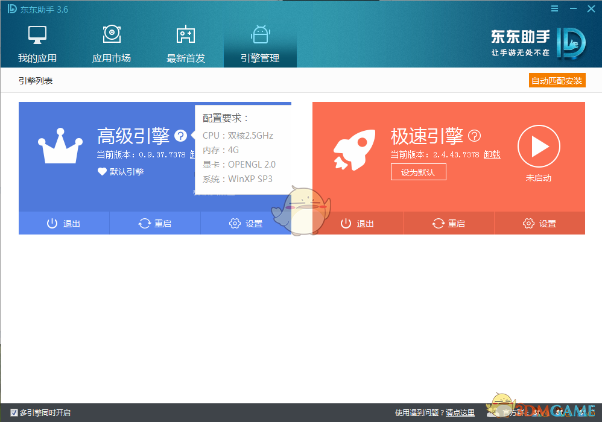Restart the 极速引擎 via 重启
602x422 pixels.
pos(448,223)
